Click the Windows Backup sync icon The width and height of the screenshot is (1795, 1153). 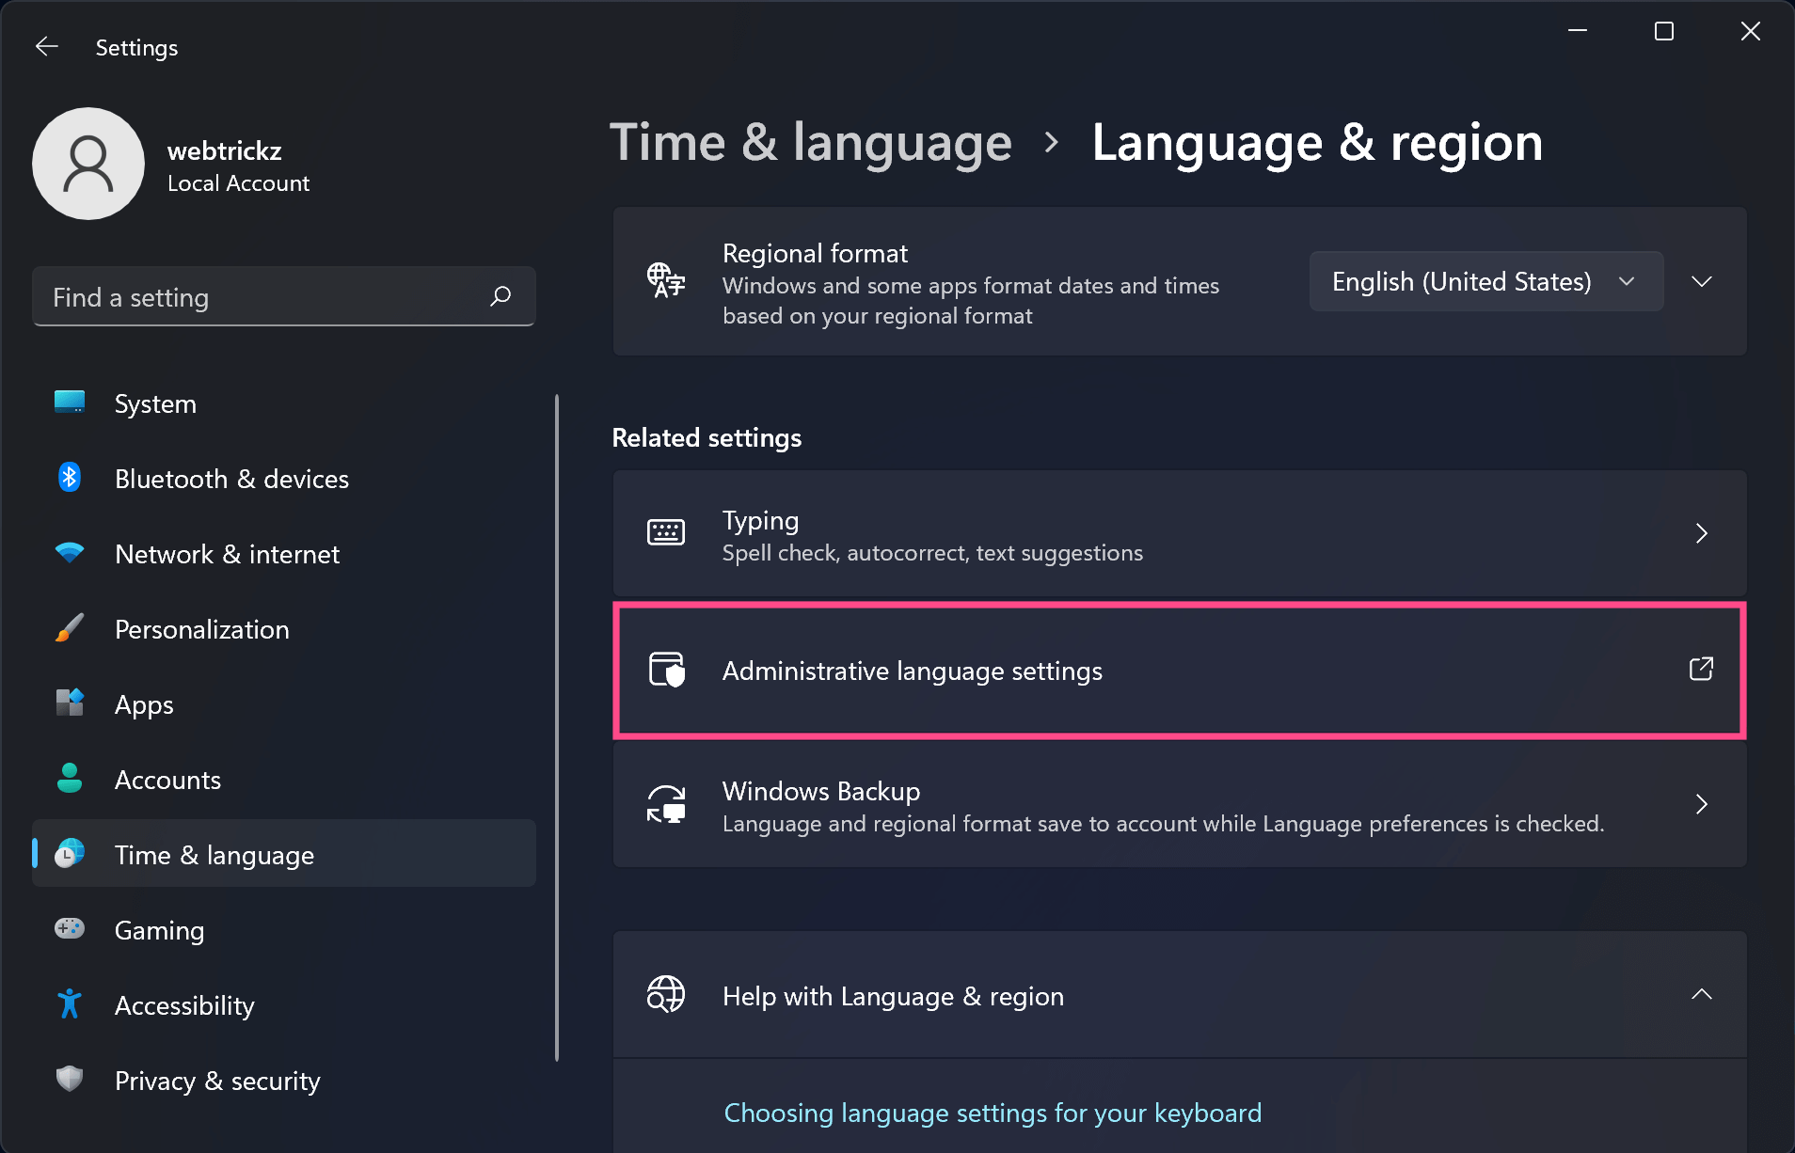pyautogui.click(x=666, y=805)
